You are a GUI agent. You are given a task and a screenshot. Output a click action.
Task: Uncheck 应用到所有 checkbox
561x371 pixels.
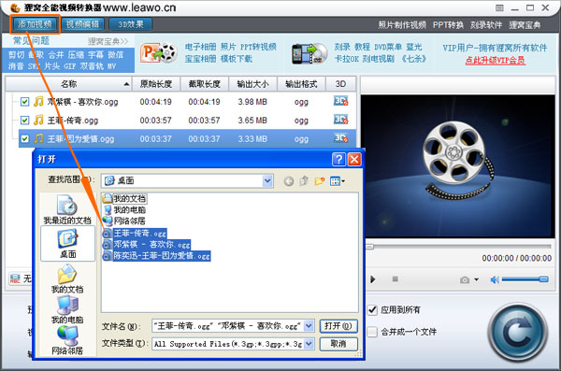372,309
